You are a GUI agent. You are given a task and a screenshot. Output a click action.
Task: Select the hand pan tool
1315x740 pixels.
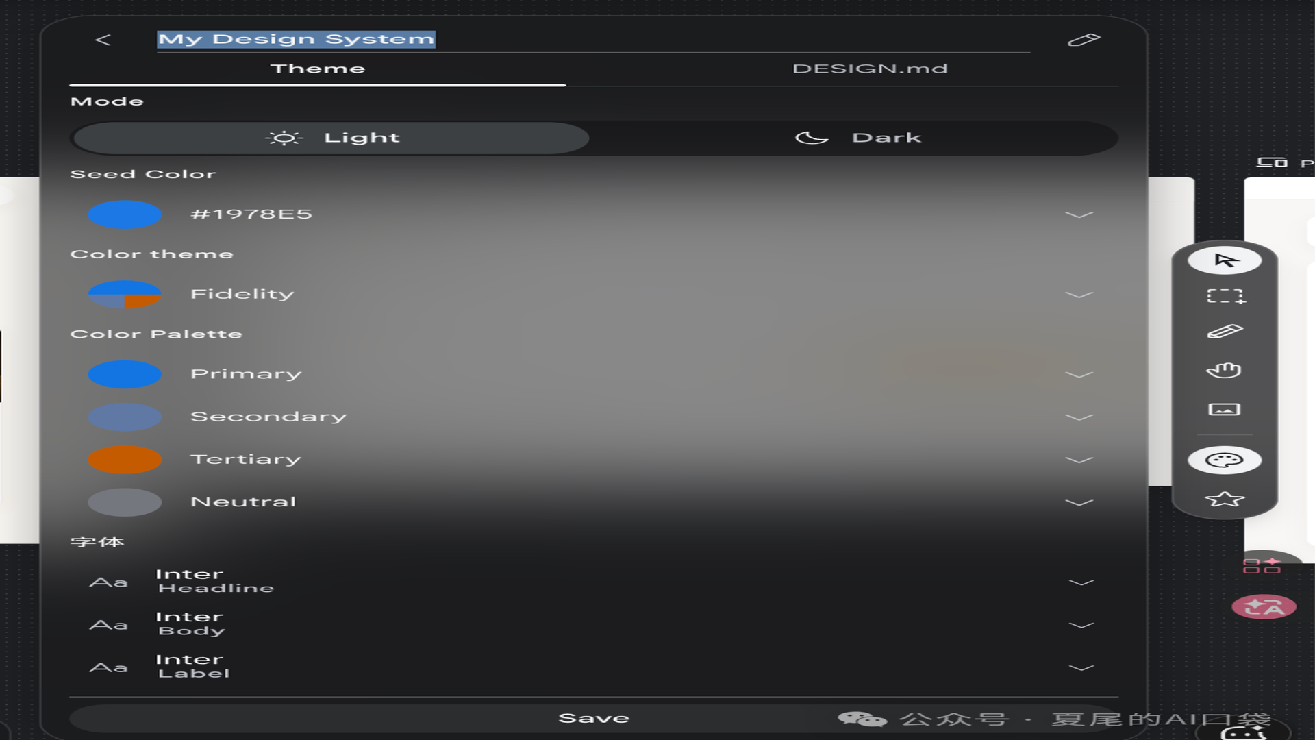1224,370
